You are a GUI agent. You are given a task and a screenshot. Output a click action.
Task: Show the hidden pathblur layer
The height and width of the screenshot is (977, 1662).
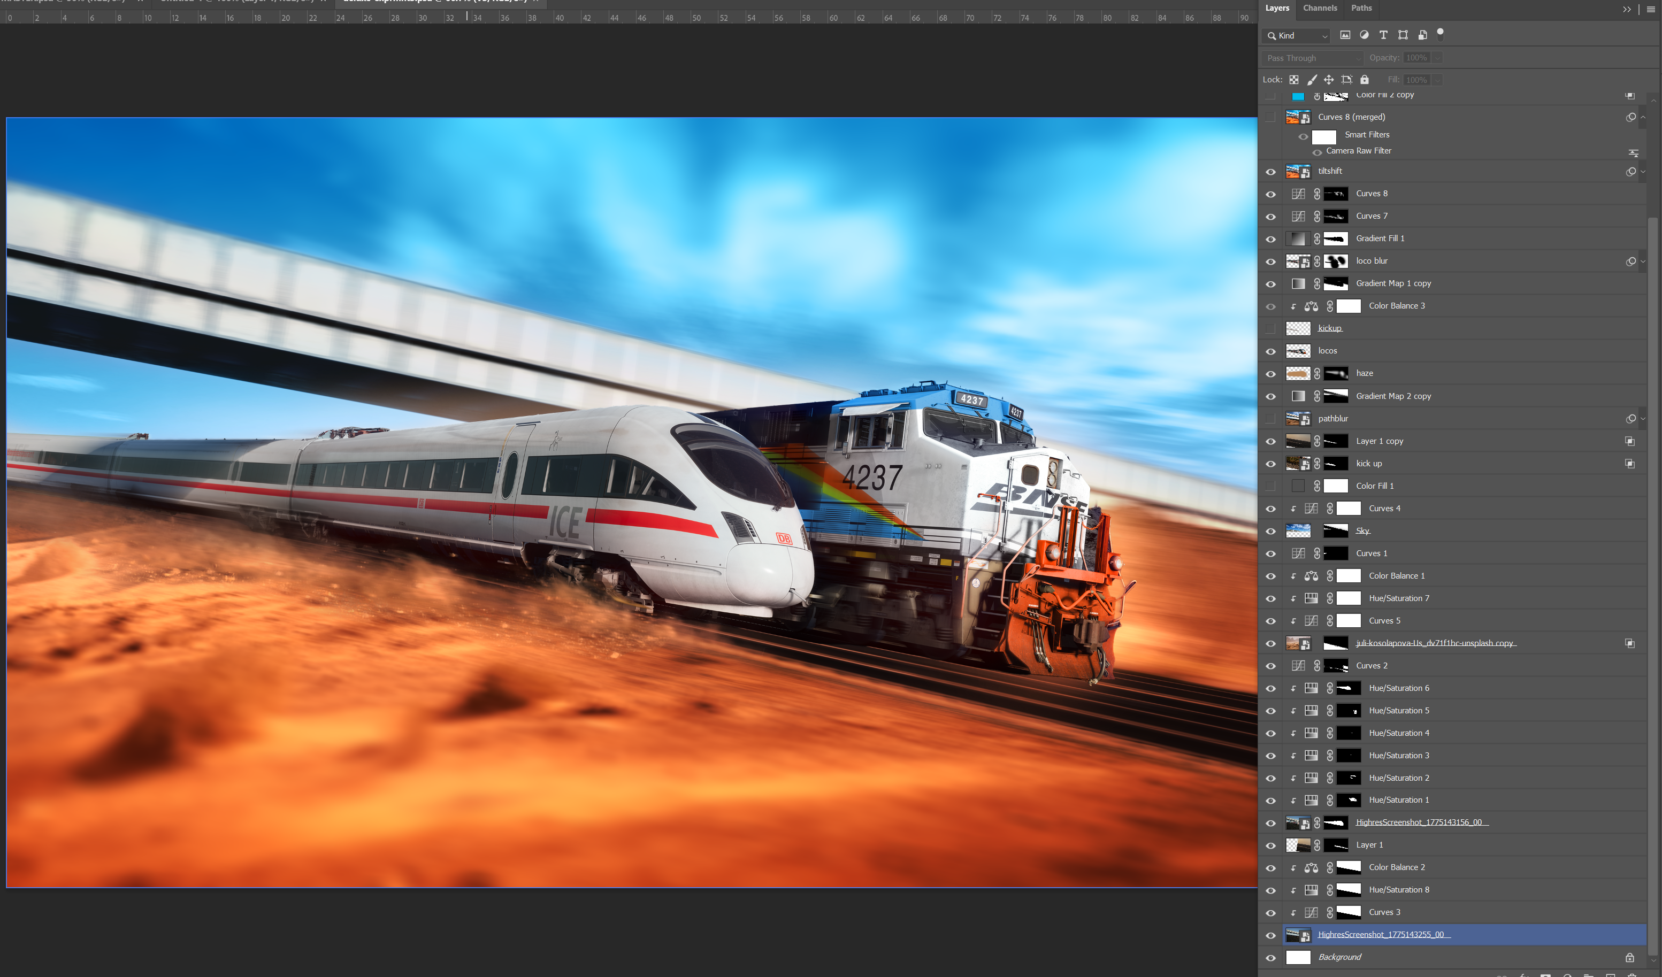(x=1270, y=419)
